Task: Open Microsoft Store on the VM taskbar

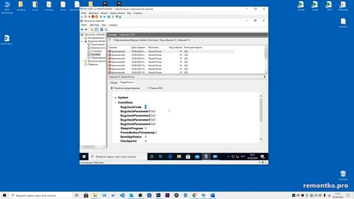Action: tap(188, 156)
